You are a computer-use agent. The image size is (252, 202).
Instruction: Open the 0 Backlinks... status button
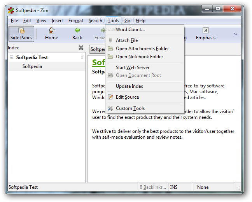click(x=153, y=187)
